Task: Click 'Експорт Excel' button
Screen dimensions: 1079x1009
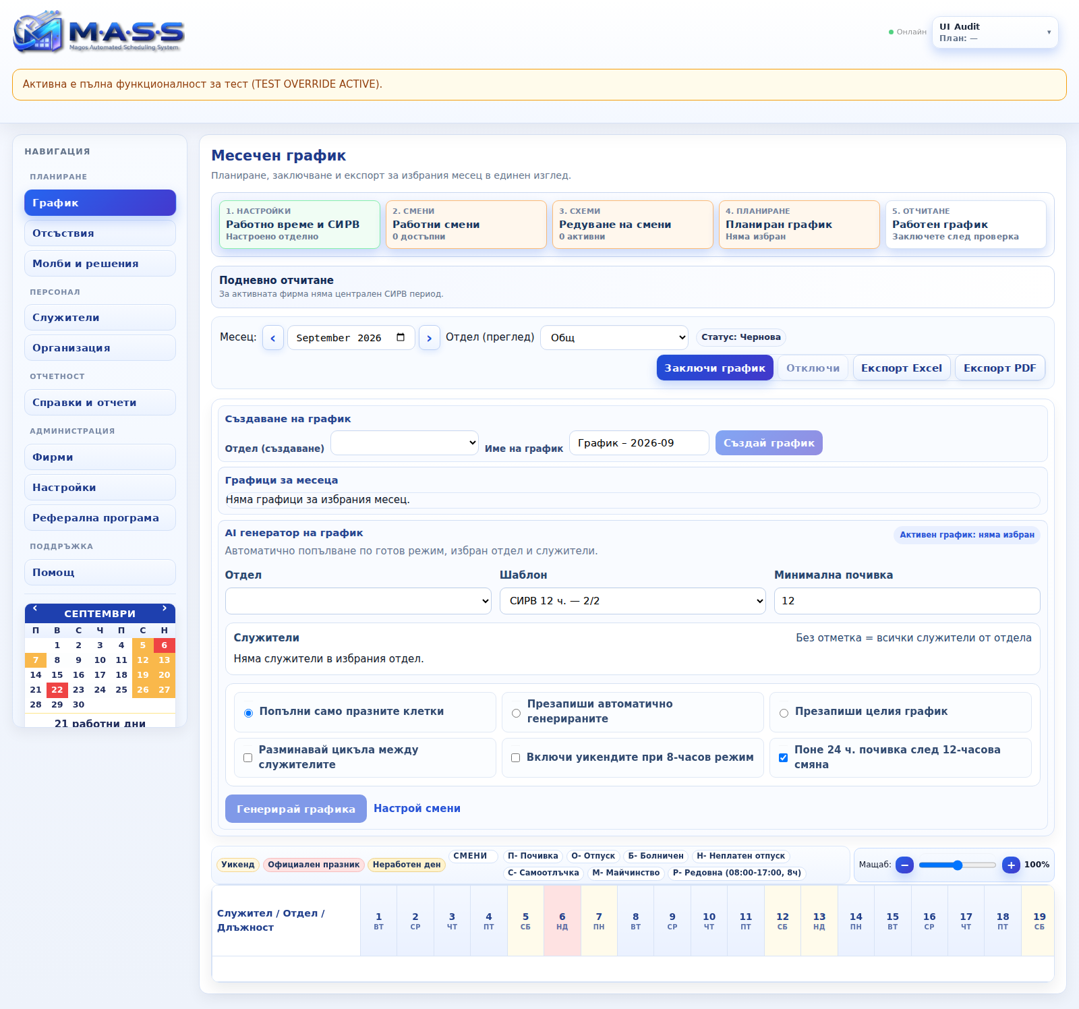Action: pos(902,368)
